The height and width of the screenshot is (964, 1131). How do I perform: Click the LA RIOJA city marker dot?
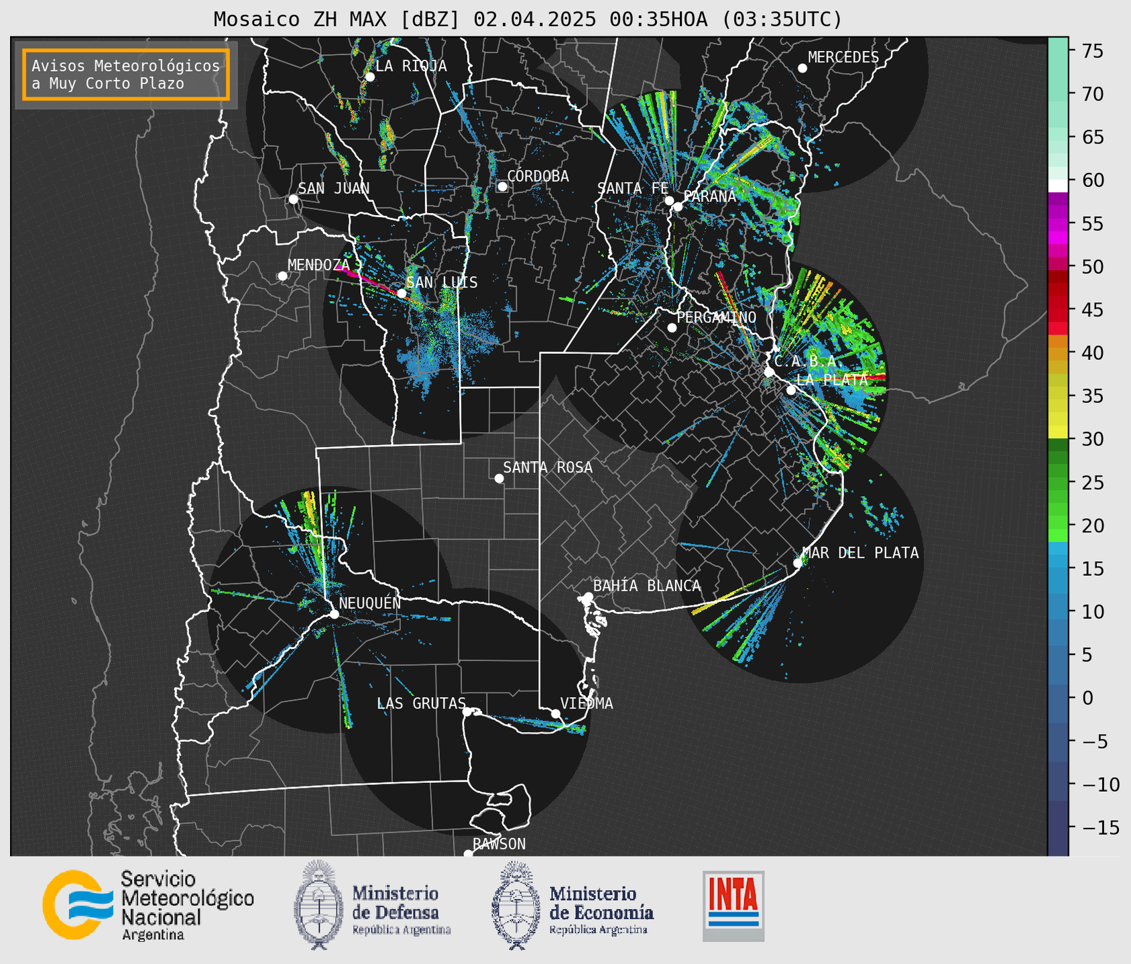pos(369,77)
